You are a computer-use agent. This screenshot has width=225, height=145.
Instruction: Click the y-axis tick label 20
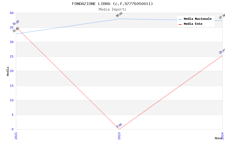[x=12, y=71]
